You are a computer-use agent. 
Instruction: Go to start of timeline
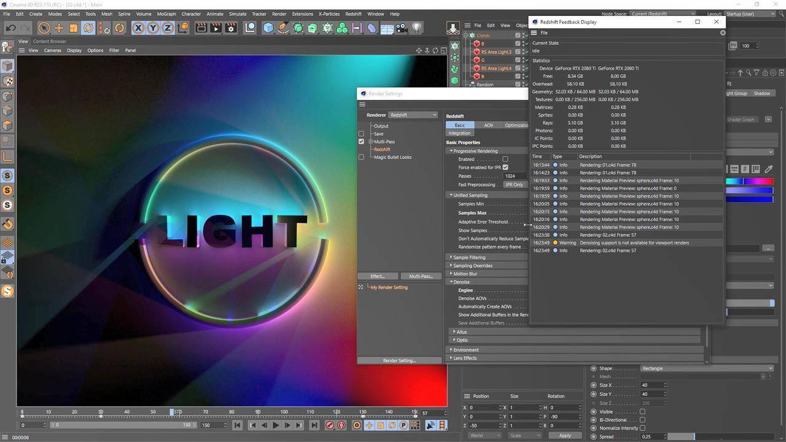click(237, 425)
